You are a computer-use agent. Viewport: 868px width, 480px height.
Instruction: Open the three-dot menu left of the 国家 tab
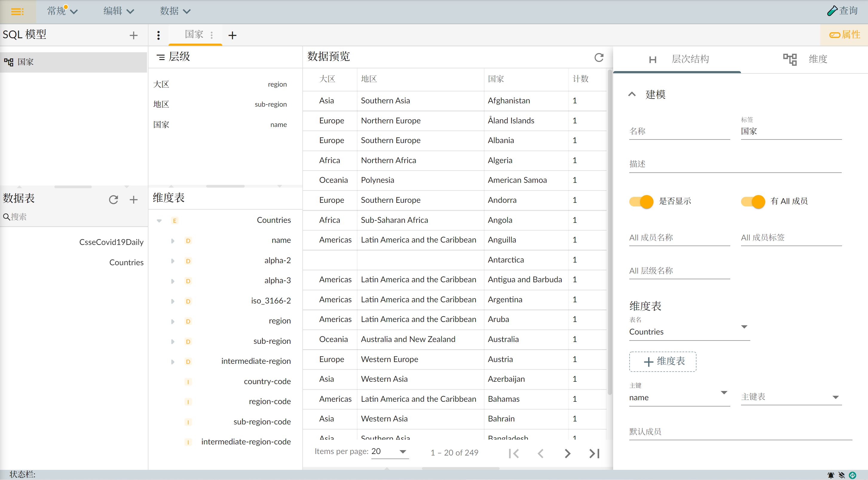pyautogui.click(x=158, y=35)
